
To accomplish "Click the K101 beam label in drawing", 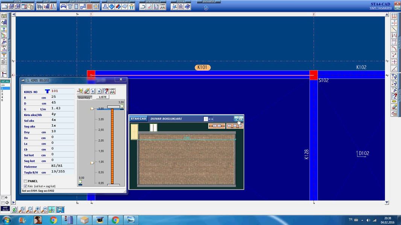I will (x=202, y=67).
